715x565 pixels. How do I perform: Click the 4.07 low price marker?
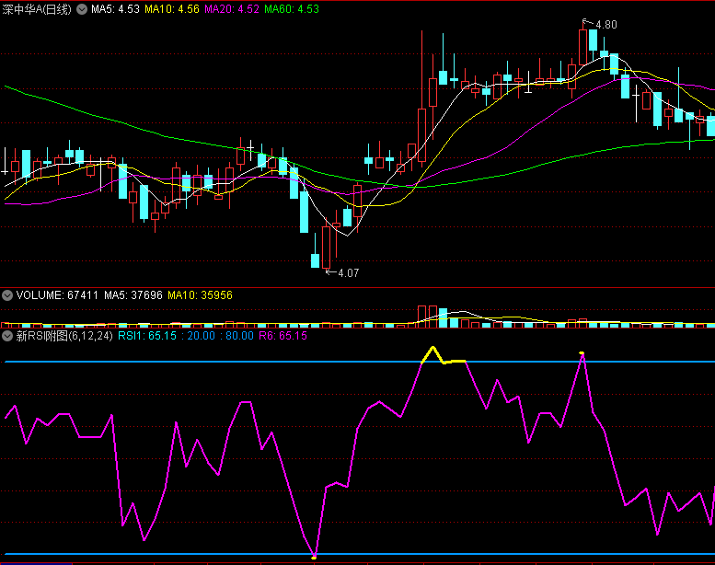tap(349, 273)
